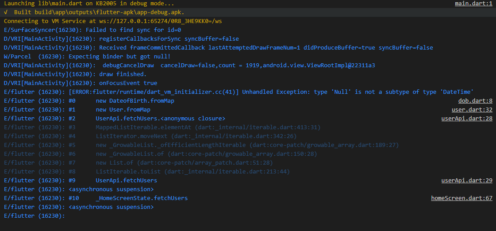Click the 'debugCancelDraw cancelDraw=false' line
Image resolution: width=496 pixels, height=231 pixels.
click(x=189, y=65)
